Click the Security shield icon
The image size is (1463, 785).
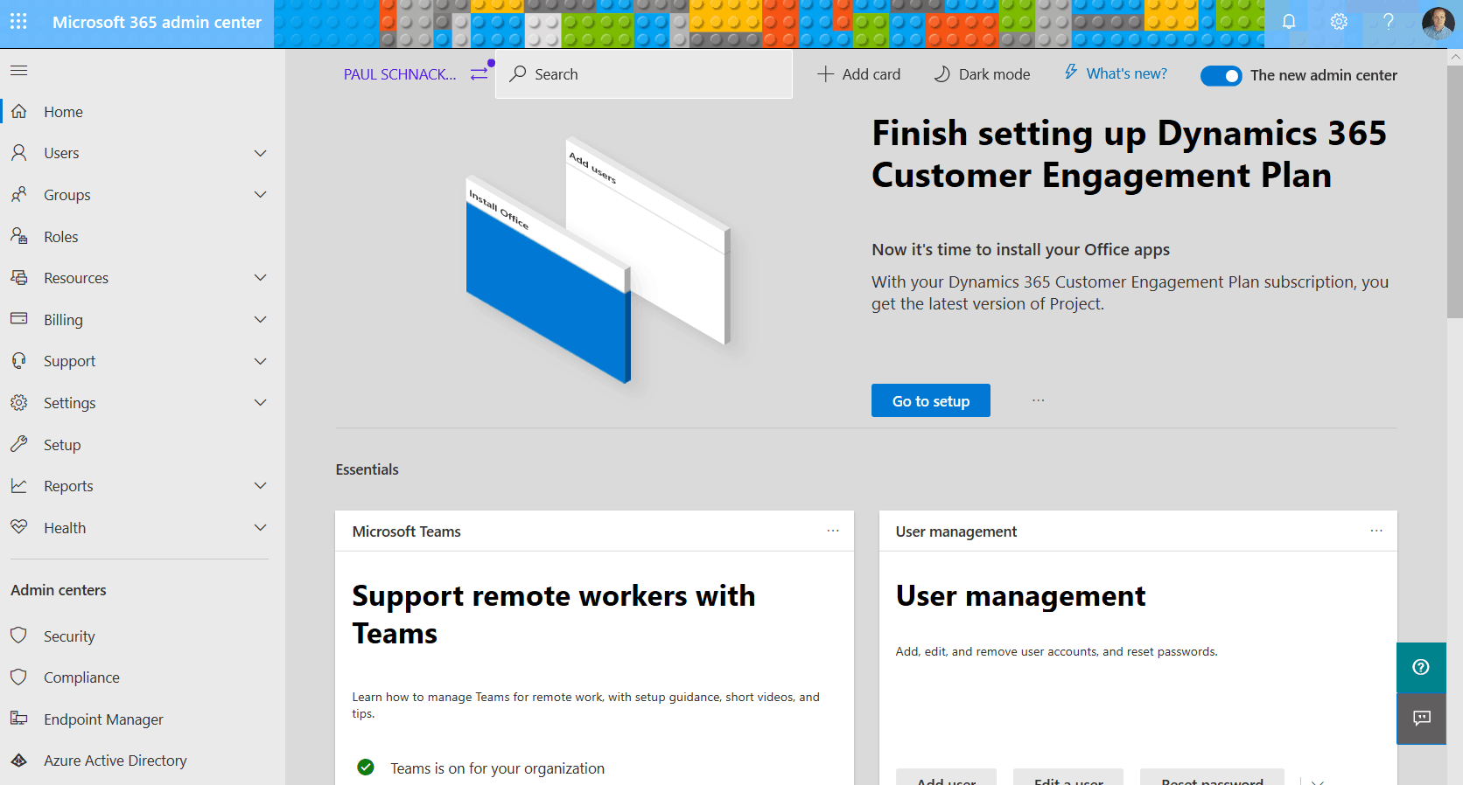pyautogui.click(x=19, y=636)
